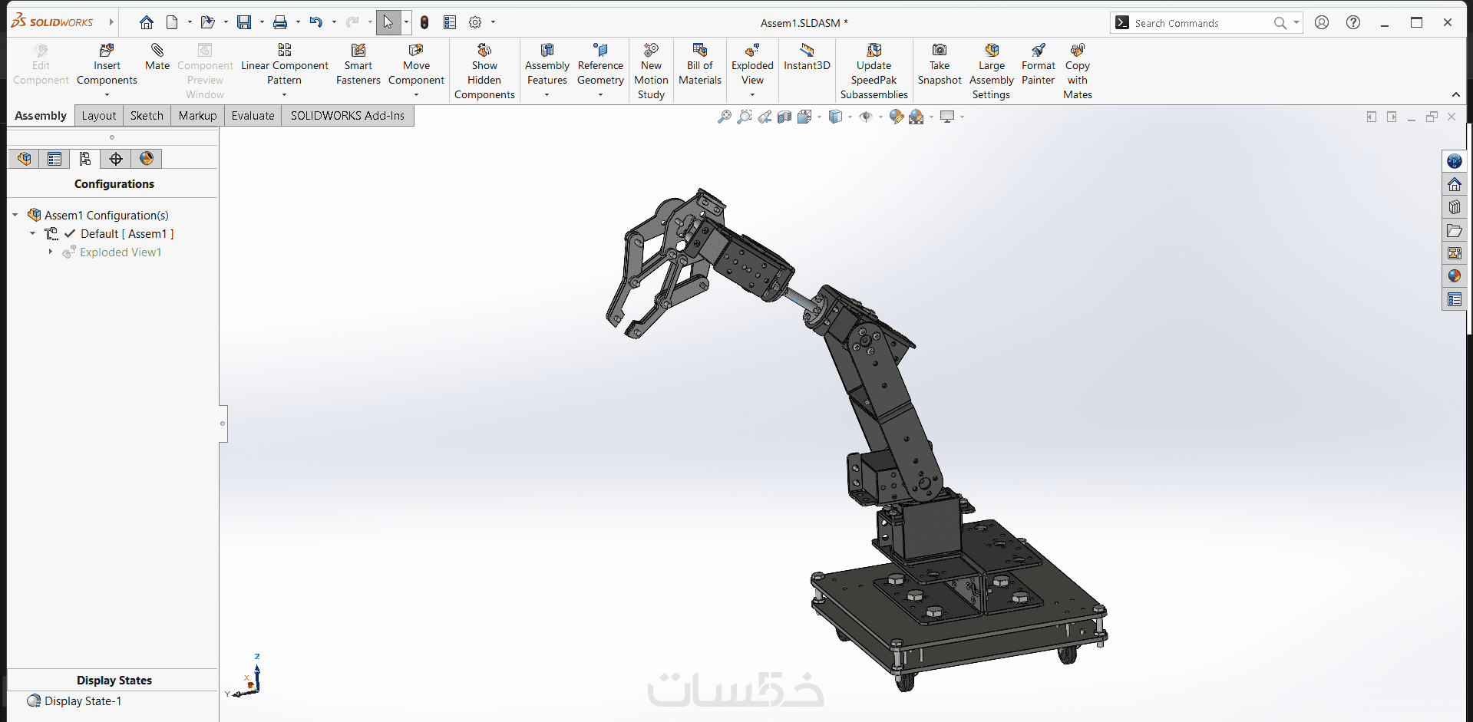Expand the Exploded View dropdown arrow
Image resolution: width=1473 pixels, height=722 pixels.
click(752, 95)
